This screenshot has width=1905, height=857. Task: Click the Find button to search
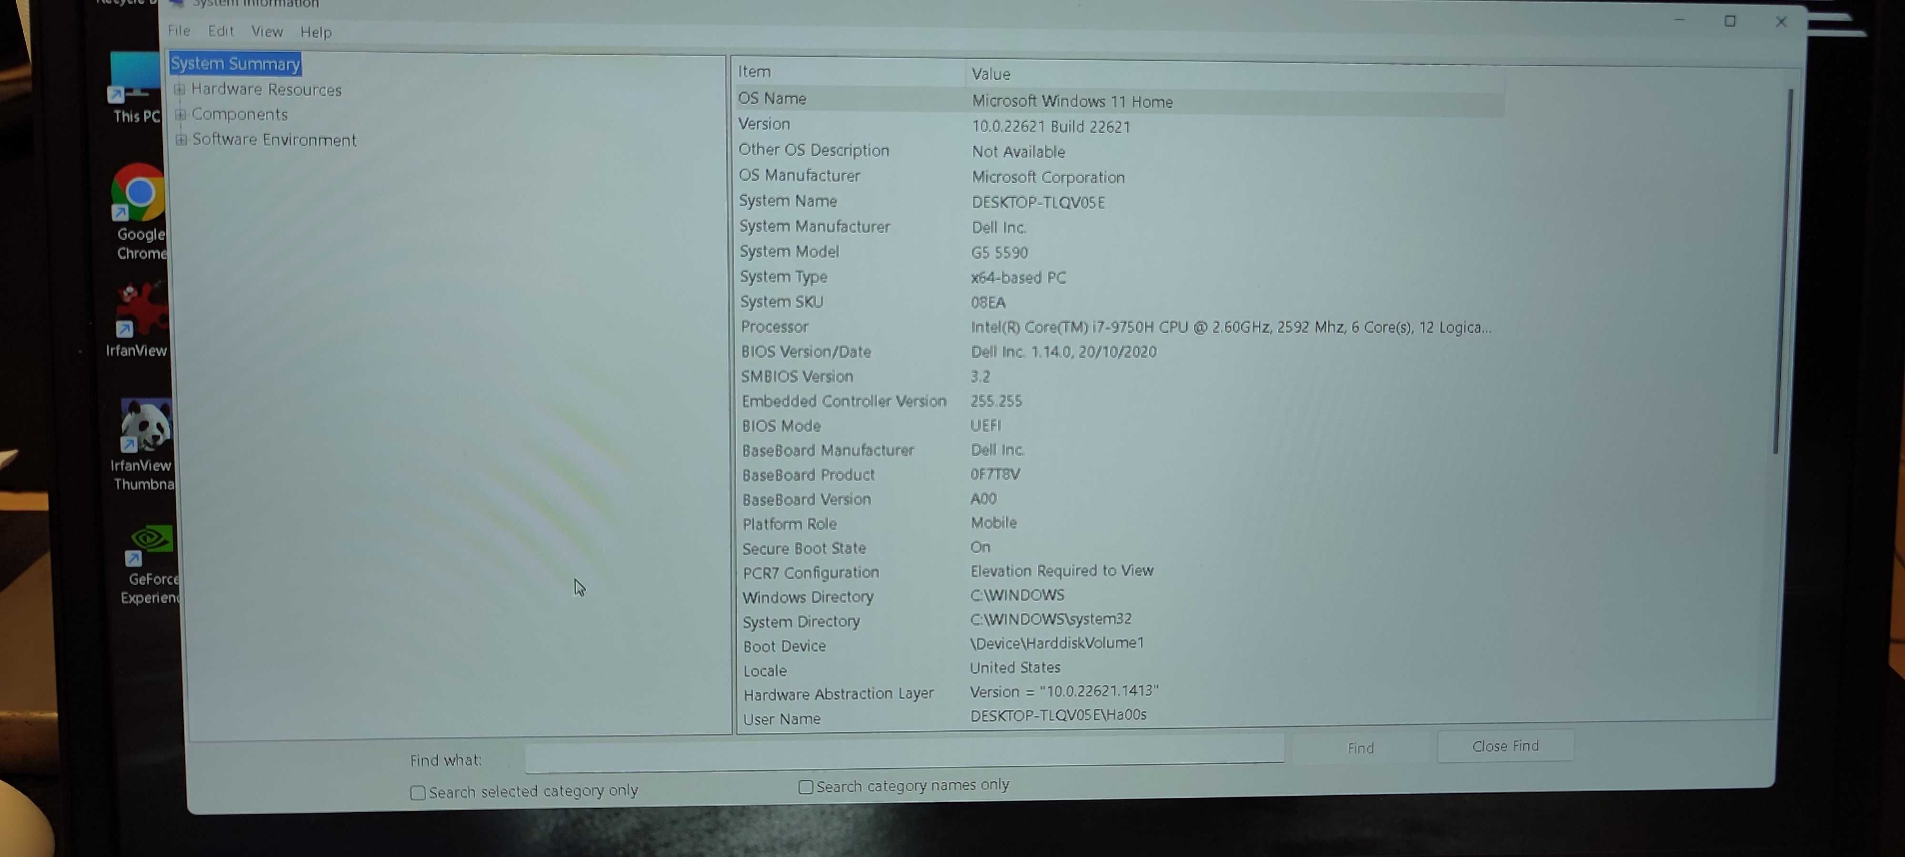point(1360,747)
